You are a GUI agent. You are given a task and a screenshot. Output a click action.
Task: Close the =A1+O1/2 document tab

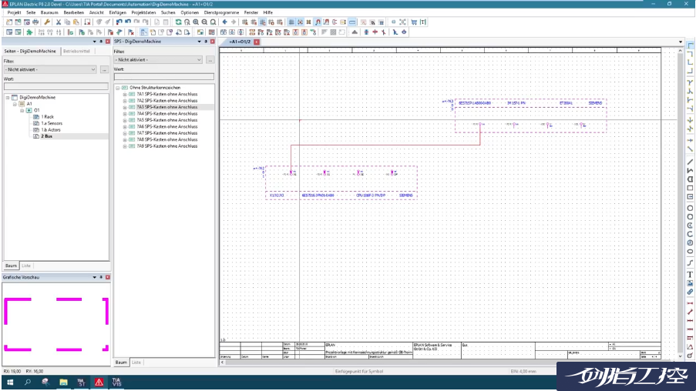coord(257,42)
